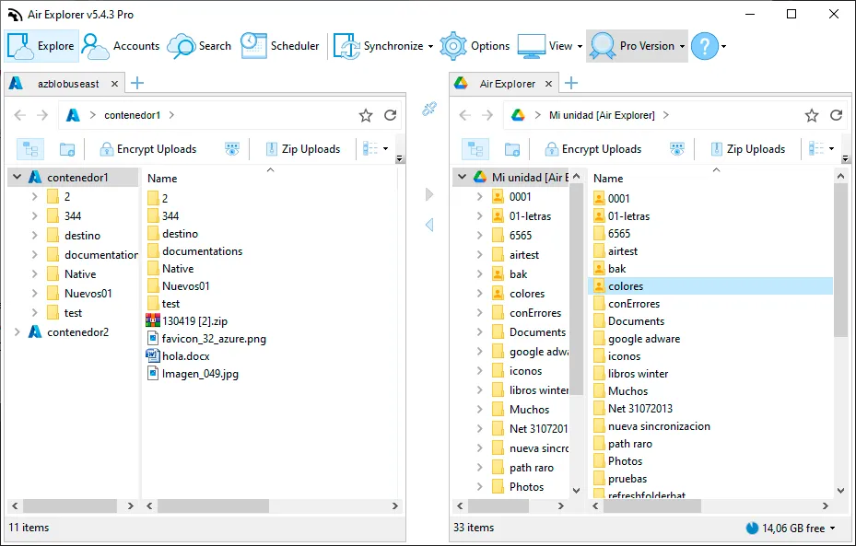Toggle folder tree in right pane
Image resolution: width=856 pixels, height=546 pixels.
click(475, 149)
